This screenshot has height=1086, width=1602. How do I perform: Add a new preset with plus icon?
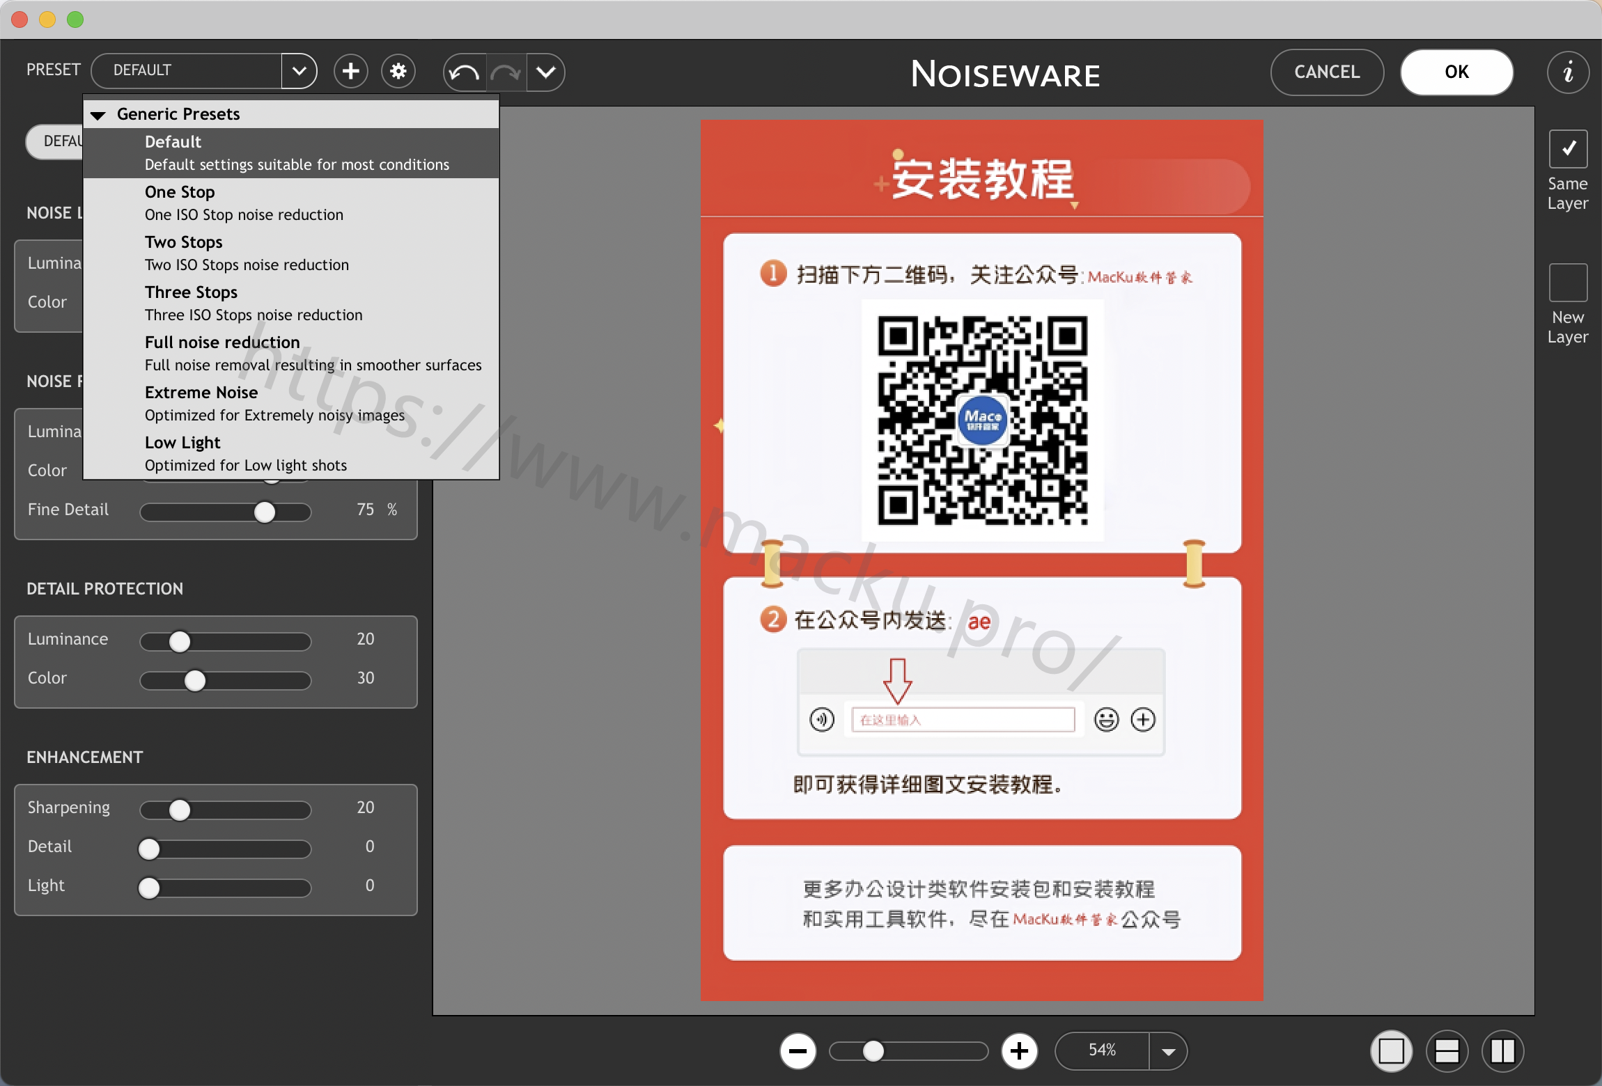(x=351, y=71)
